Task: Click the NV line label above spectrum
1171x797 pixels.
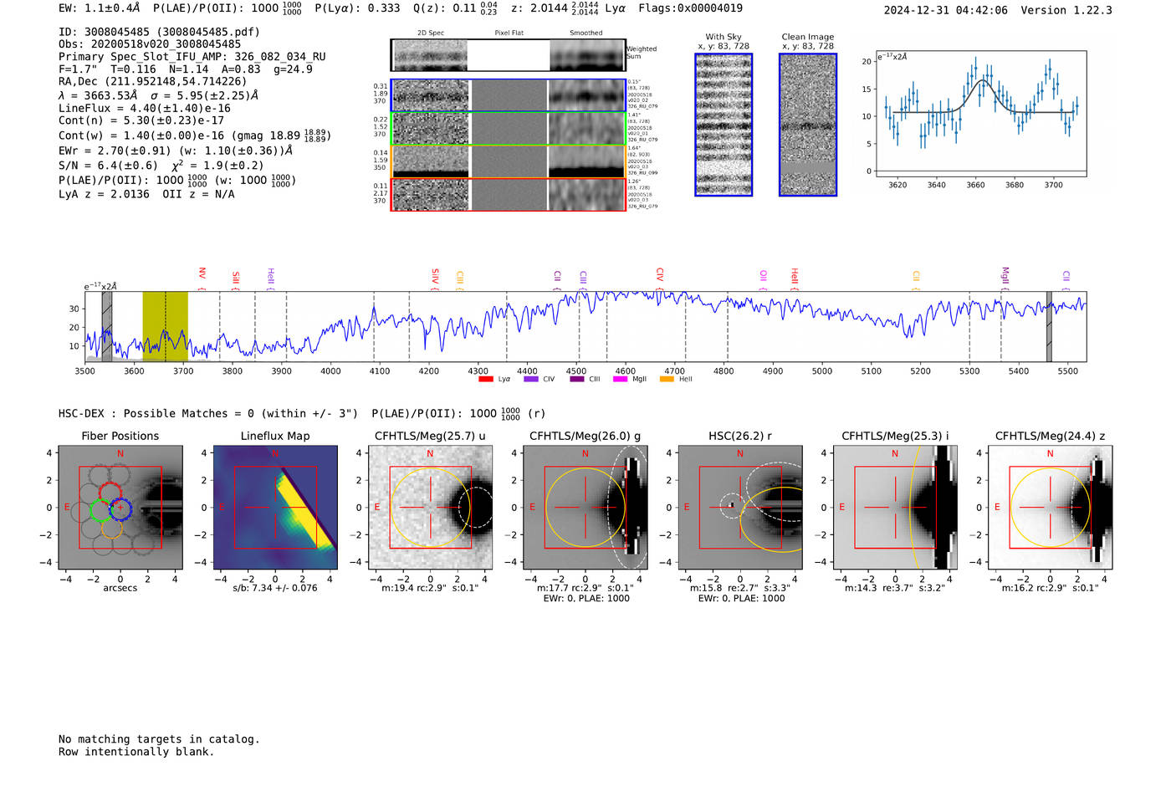Action: pyautogui.click(x=202, y=273)
